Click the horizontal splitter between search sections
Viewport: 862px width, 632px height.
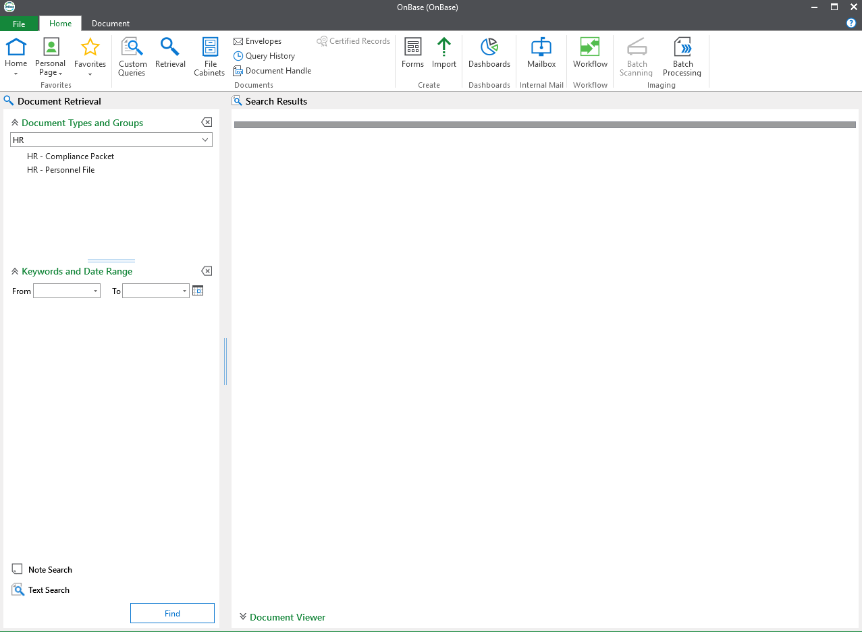(x=111, y=260)
